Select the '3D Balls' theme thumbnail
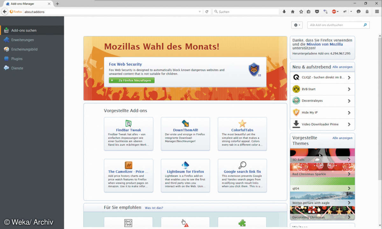 click(x=322, y=156)
